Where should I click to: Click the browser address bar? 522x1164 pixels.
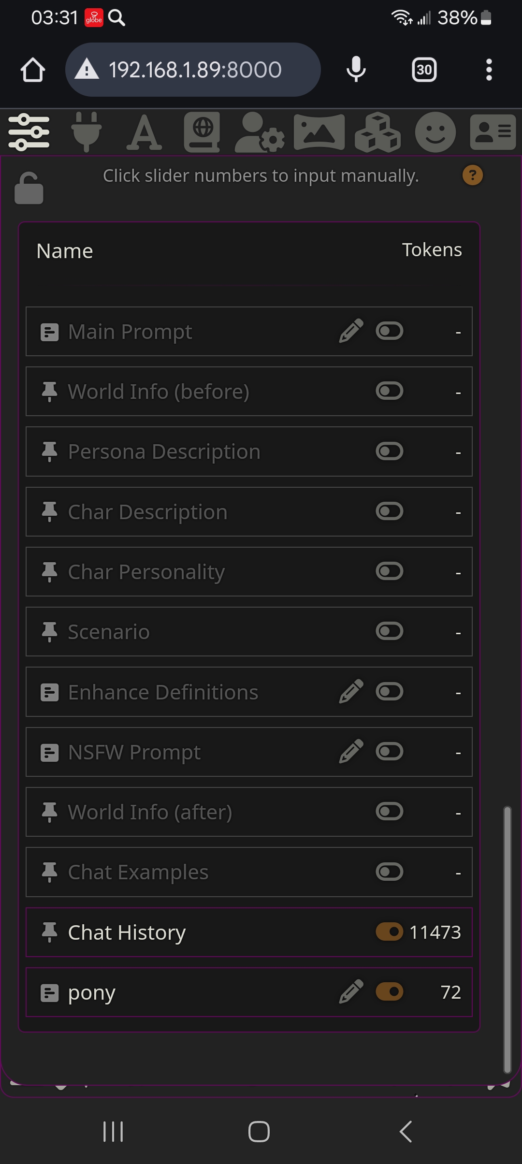193,70
